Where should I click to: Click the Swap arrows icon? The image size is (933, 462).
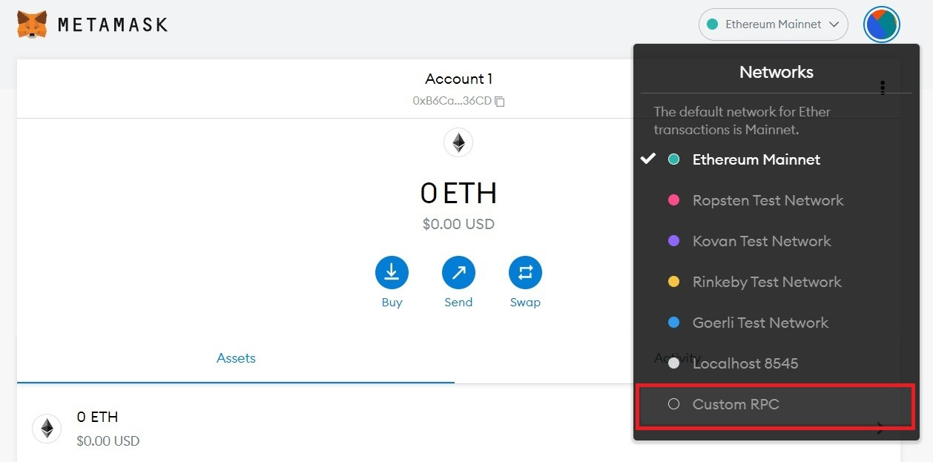click(525, 273)
